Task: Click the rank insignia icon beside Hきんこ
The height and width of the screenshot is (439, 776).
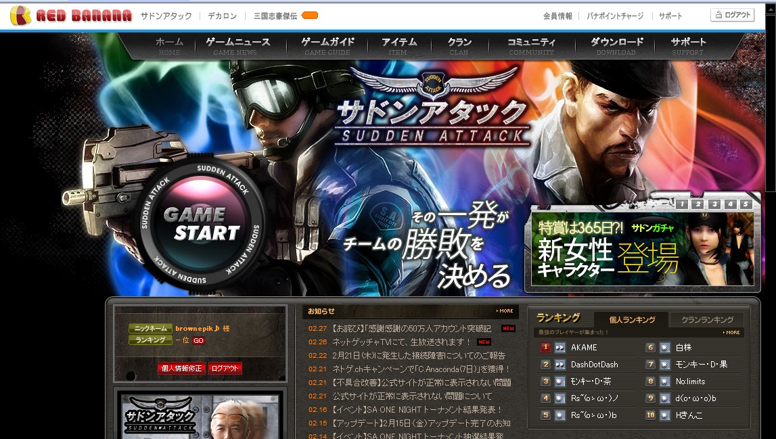Action: point(664,415)
